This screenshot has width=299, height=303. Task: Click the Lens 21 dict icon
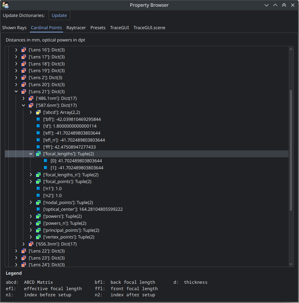point(24,91)
